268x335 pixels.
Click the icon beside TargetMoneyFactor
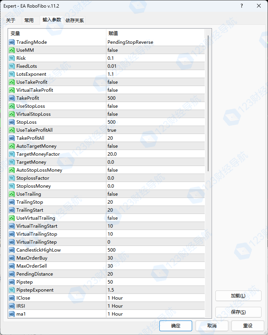pyautogui.click(x=12, y=154)
